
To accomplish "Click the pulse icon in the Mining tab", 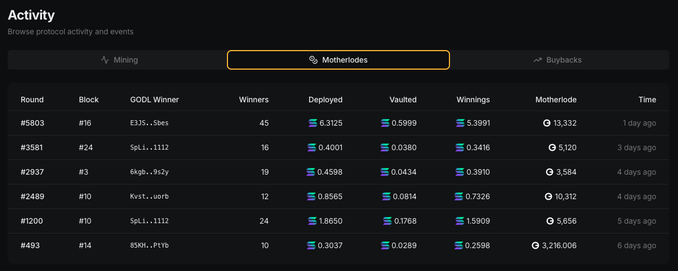I will coord(105,60).
